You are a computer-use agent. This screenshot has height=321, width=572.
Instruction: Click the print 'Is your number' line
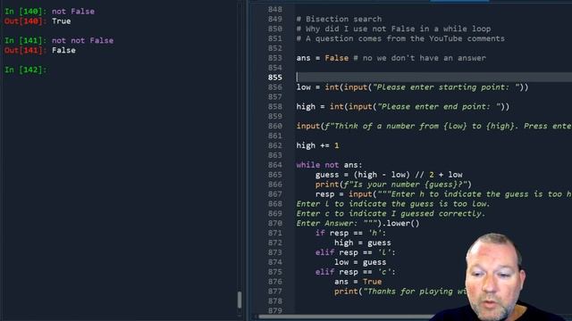(393, 185)
